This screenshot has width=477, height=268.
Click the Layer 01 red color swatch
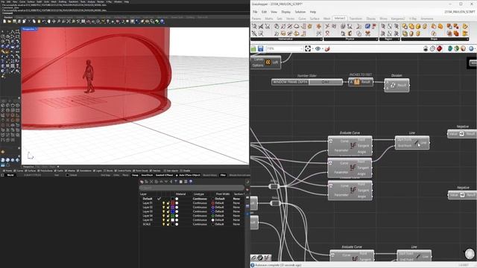(x=172, y=203)
